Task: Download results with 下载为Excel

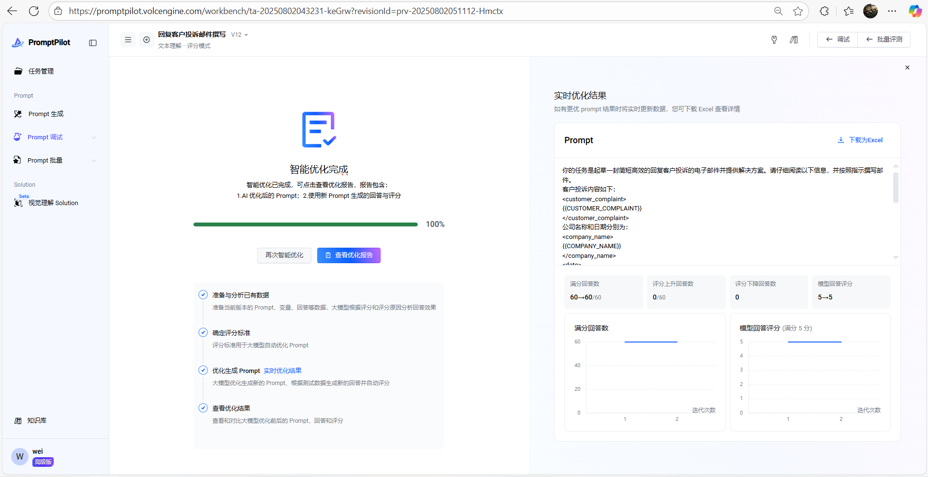Action: click(860, 140)
